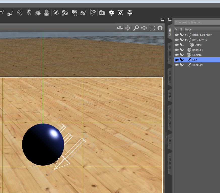The height and width of the screenshot is (193, 220).
Task: Enable selection for the Dome node
Action: pos(182,45)
